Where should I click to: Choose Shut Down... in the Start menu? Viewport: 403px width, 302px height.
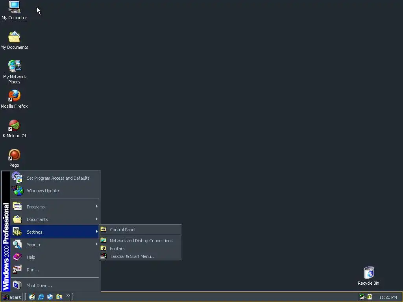(55, 285)
